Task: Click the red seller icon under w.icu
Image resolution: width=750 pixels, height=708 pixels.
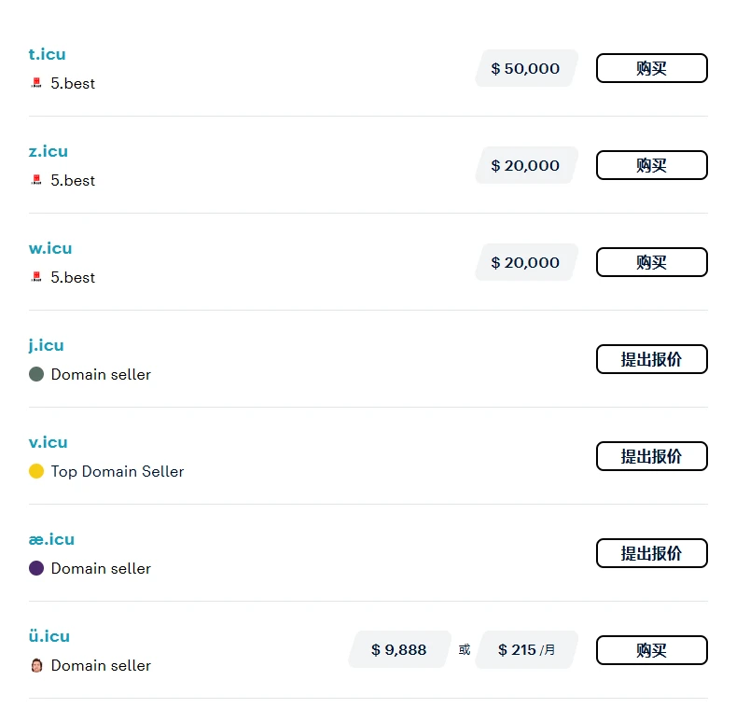Action: [36, 277]
